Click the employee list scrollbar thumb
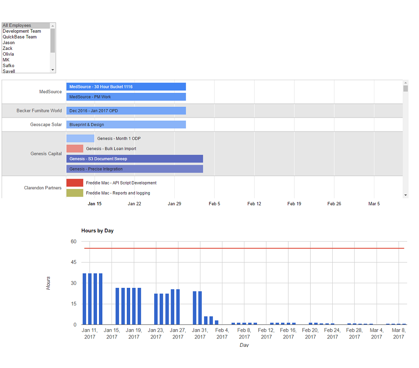419x368 pixels. (x=53, y=40)
